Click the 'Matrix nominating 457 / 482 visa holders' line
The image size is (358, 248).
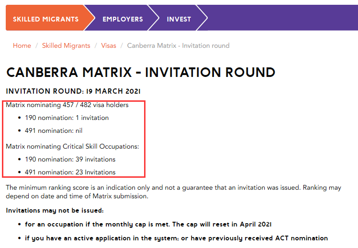67,105
